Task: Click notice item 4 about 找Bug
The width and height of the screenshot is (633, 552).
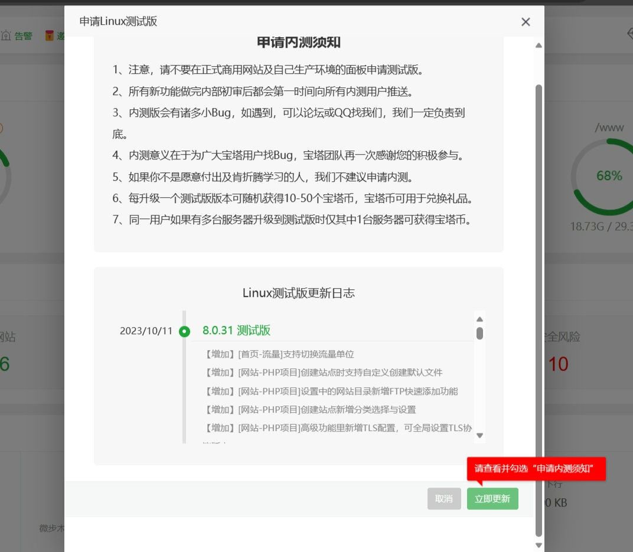Action: (288, 155)
